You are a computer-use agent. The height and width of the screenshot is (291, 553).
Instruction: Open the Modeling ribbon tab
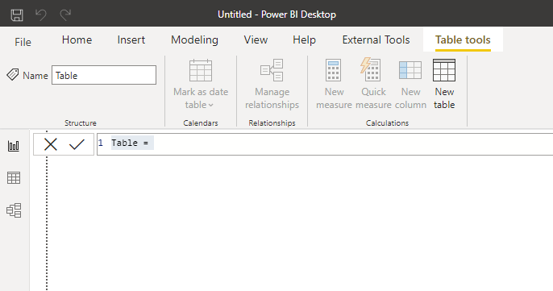(x=195, y=39)
